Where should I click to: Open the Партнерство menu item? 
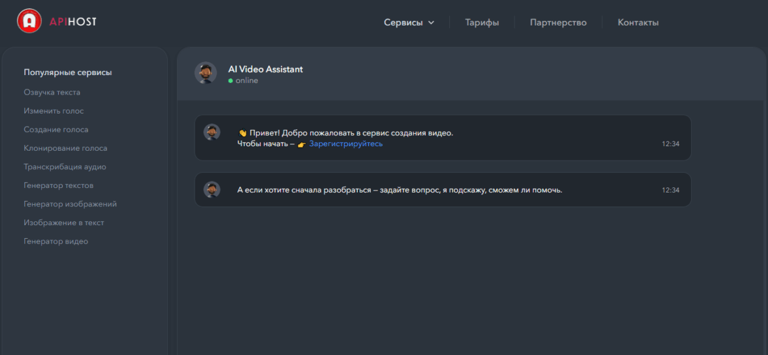(x=558, y=22)
